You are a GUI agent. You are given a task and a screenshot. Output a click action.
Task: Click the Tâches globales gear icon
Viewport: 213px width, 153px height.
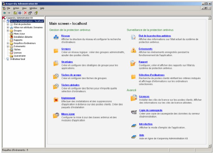pos(56,86)
